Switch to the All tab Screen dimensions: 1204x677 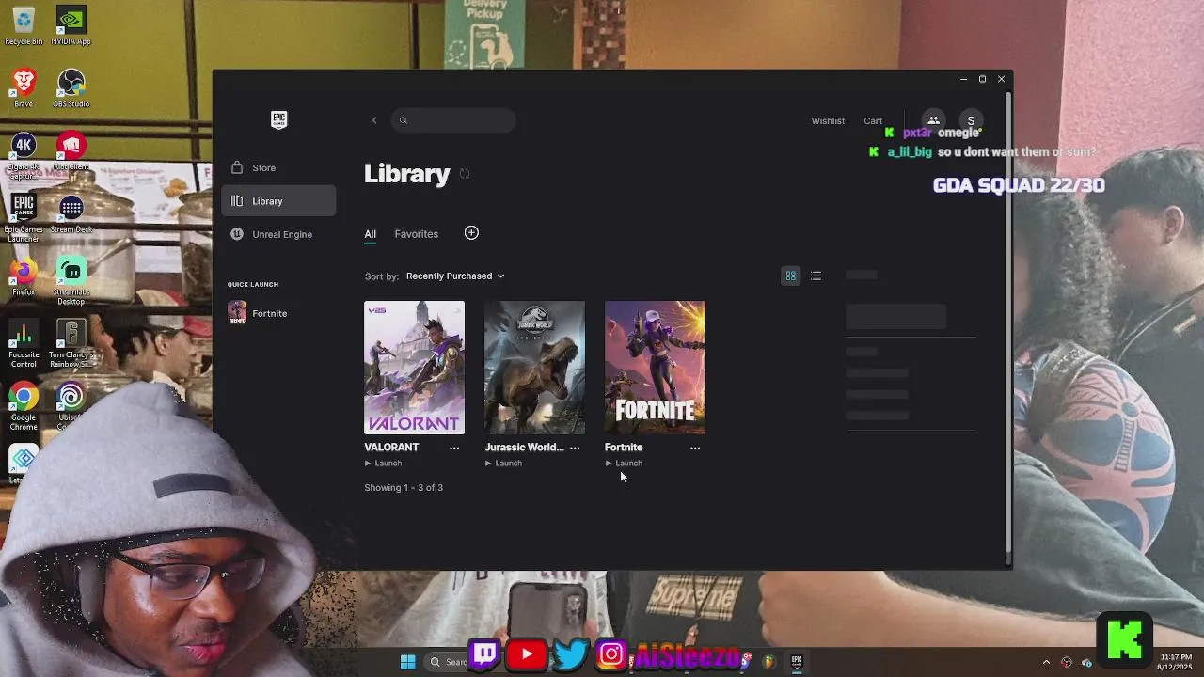(x=371, y=234)
